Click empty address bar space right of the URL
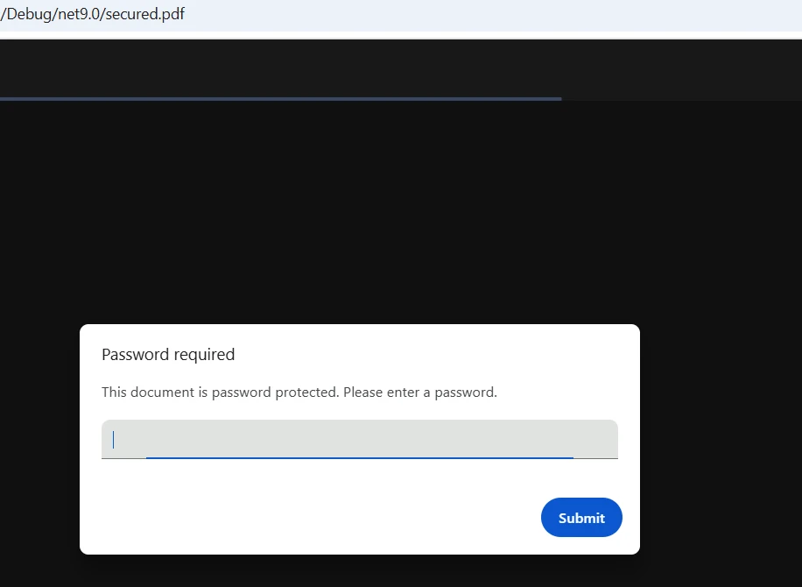 490,14
